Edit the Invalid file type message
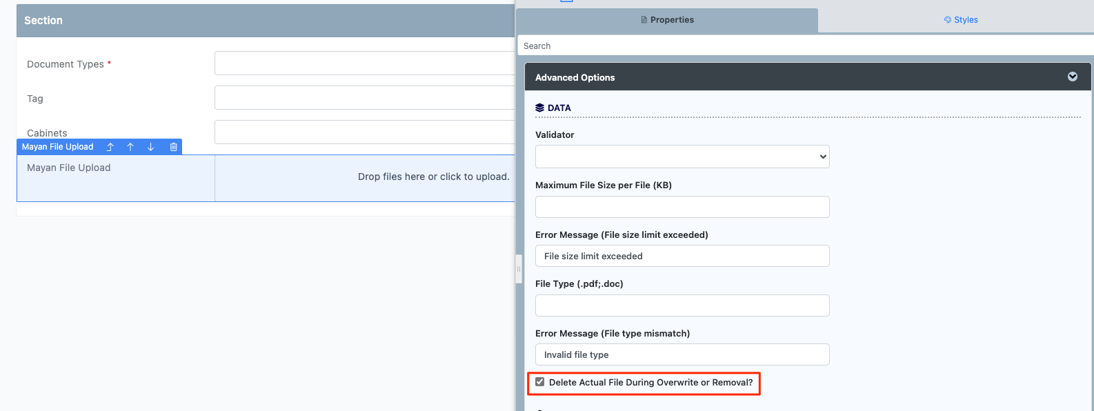 tap(682, 354)
